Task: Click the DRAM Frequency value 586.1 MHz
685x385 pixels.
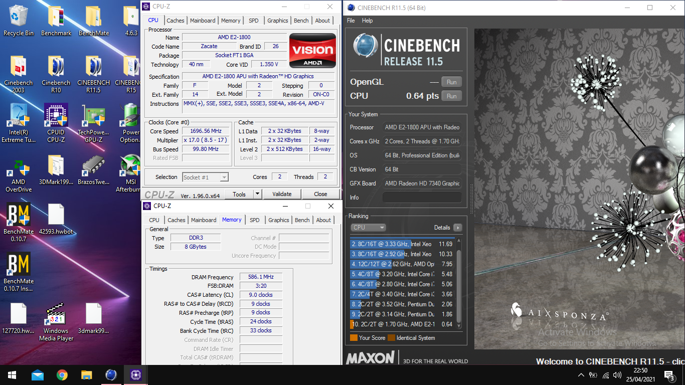Action: (261, 277)
